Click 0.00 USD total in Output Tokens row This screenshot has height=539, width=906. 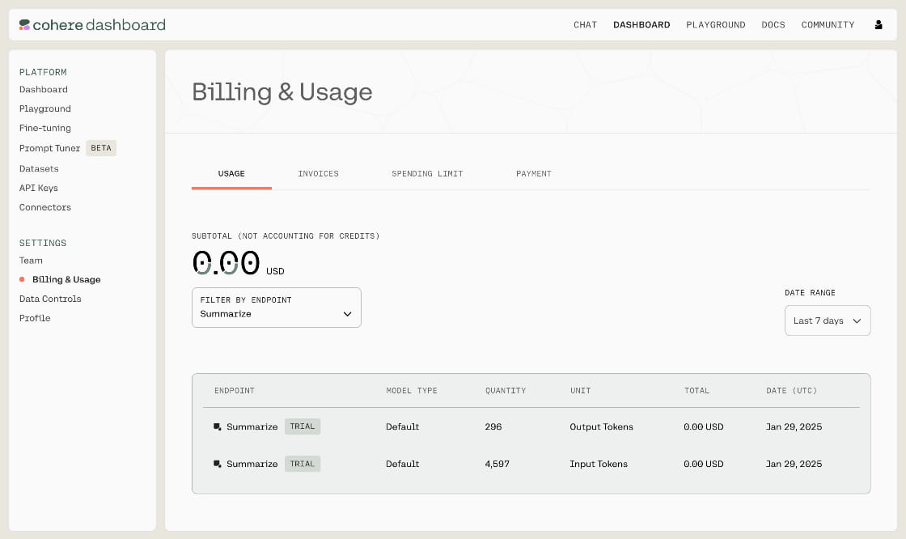(704, 427)
